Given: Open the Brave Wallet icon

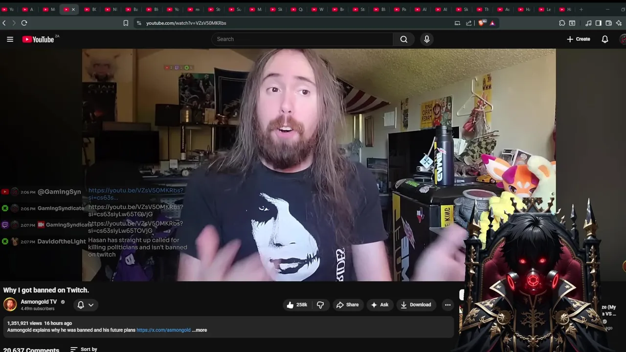Looking at the screenshot, I should click(x=608, y=23).
